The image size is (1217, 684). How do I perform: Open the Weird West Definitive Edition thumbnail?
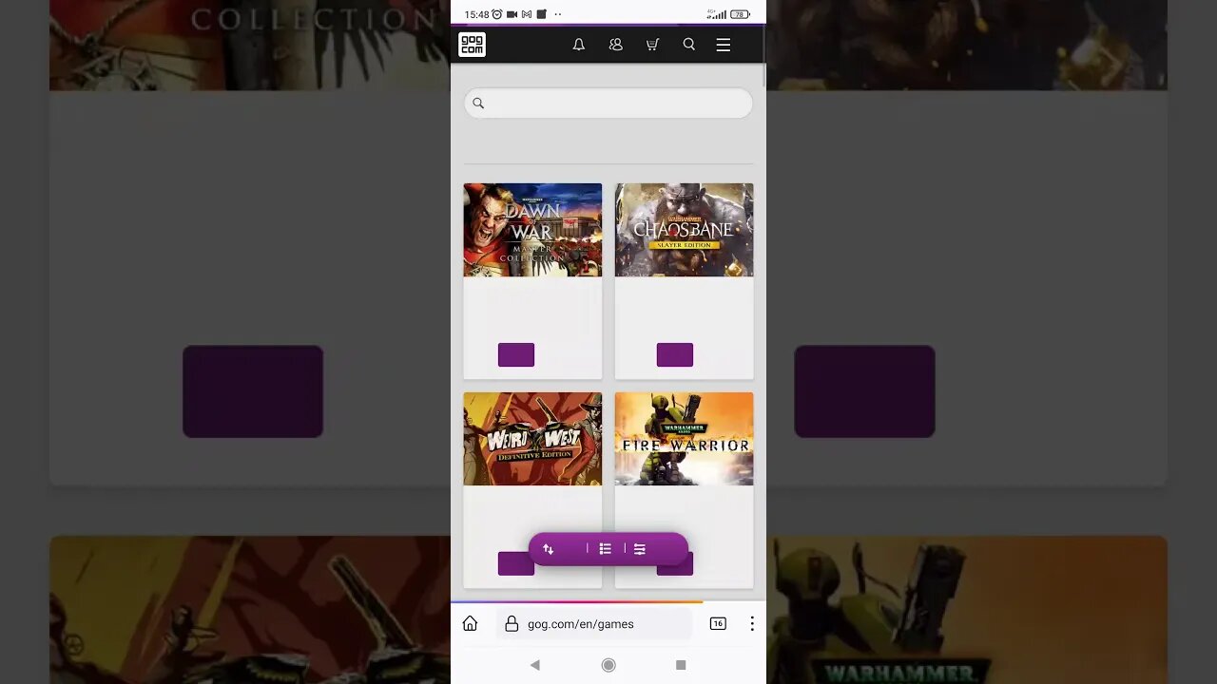pos(532,439)
